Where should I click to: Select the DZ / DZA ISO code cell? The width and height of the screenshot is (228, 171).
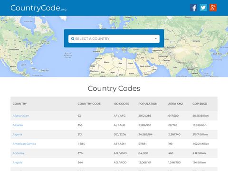(x=120, y=134)
